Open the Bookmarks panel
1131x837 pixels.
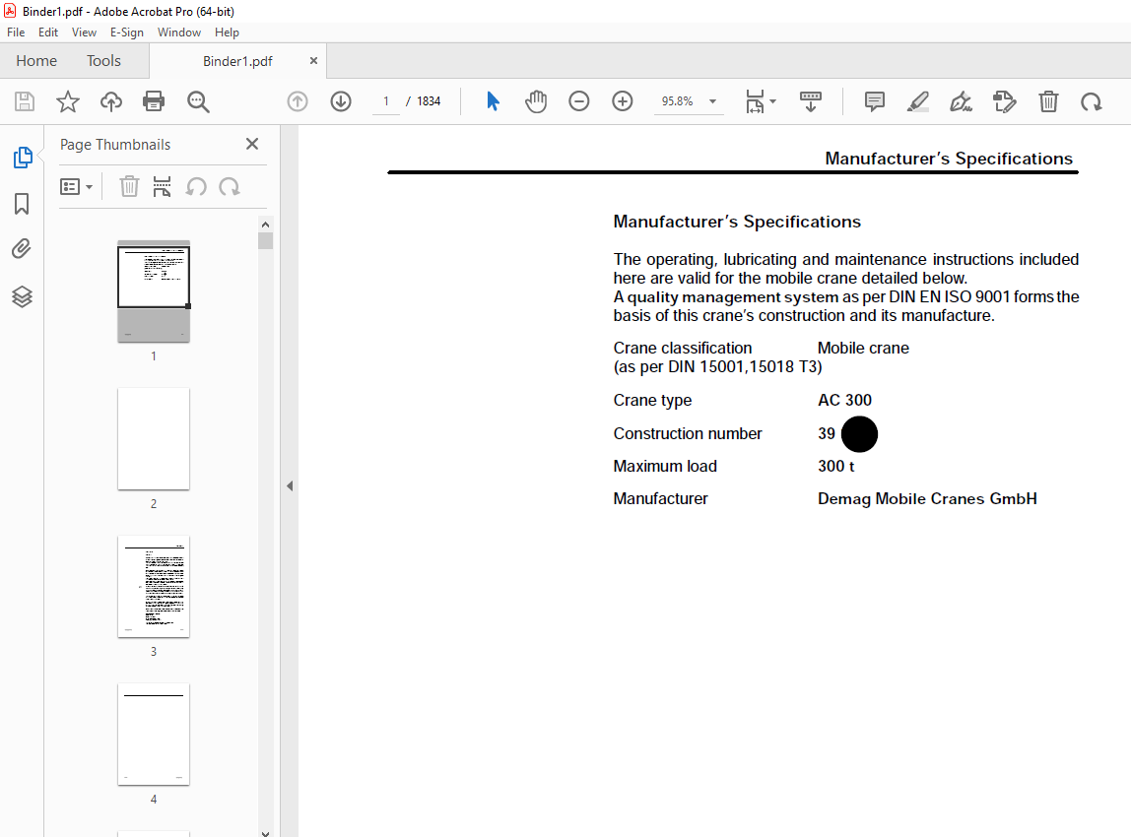(x=22, y=203)
